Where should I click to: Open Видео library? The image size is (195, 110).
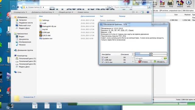(x=22, y=36)
